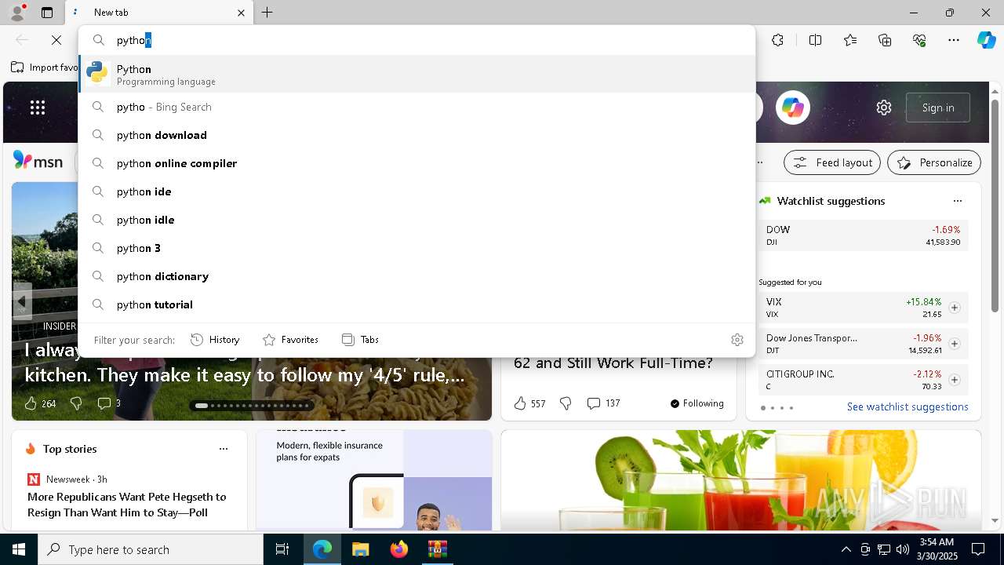Close the New tab tab
This screenshot has height=565, width=1004.
(241, 13)
